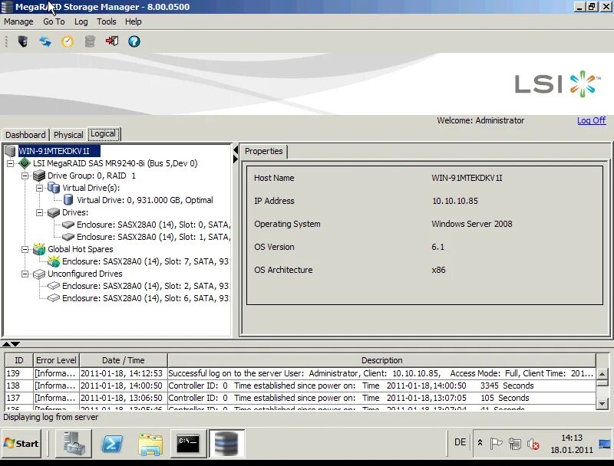Collapse the Drive Group 0 node
Screen dimensions: 614x466
pos(25,176)
